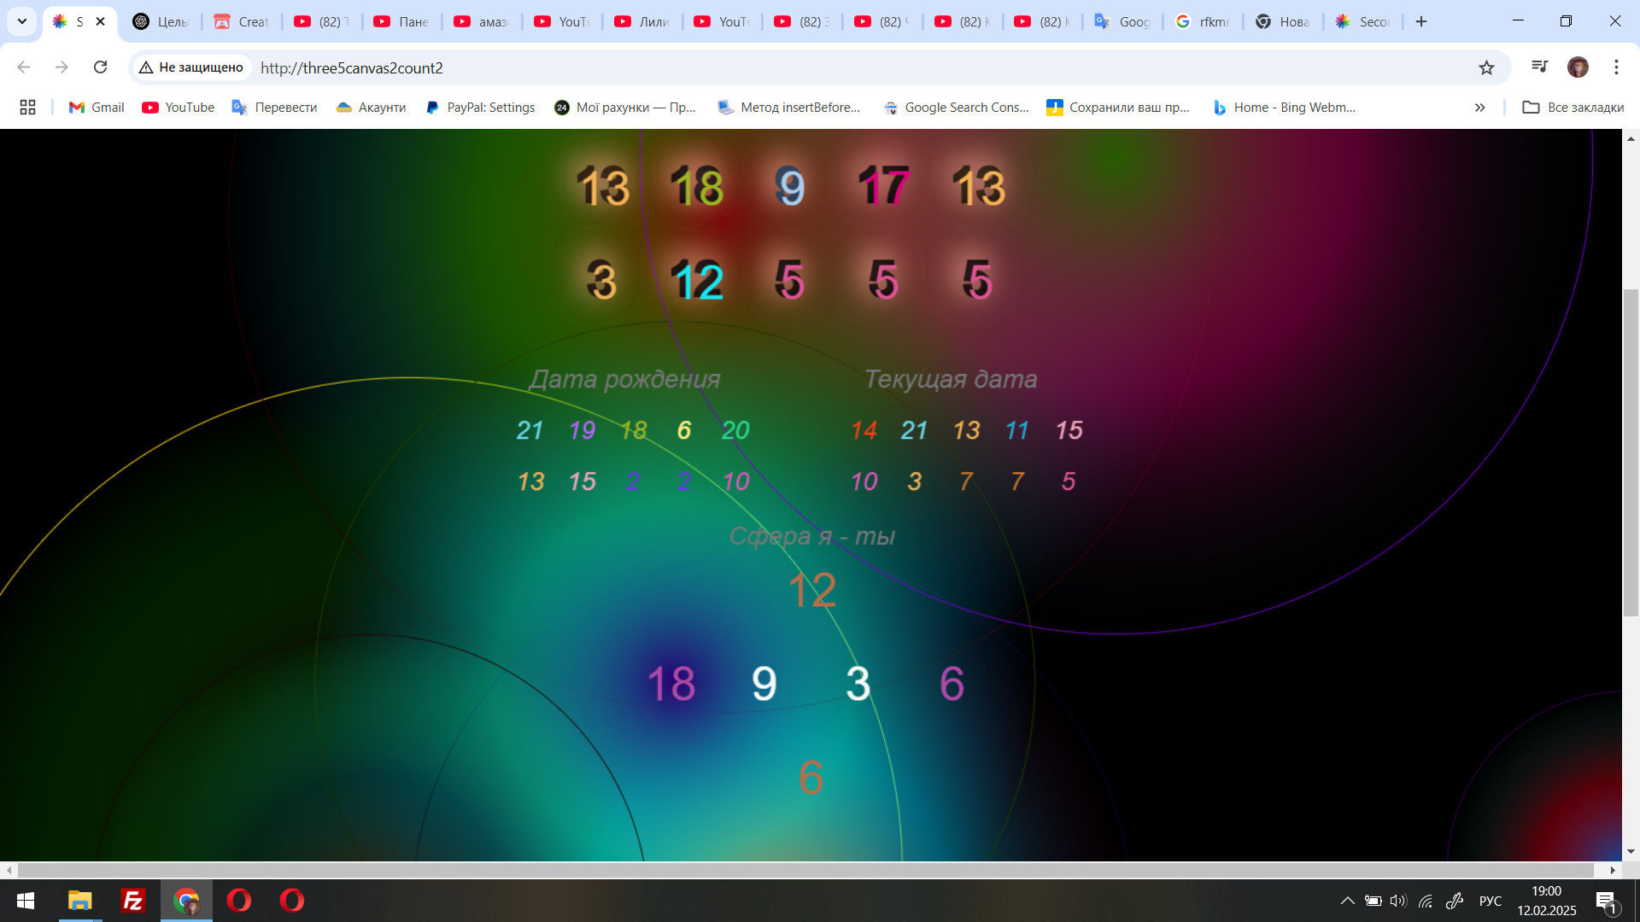Open the Windows Start menu
This screenshot has height=922, width=1640.
[26, 901]
